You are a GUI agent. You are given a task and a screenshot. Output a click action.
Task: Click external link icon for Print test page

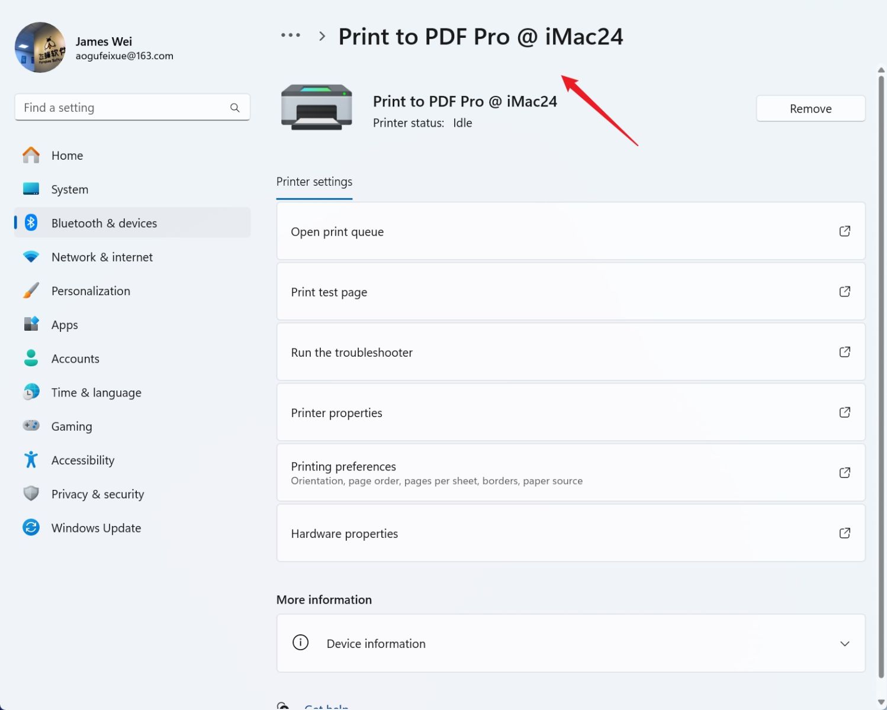[x=845, y=292]
